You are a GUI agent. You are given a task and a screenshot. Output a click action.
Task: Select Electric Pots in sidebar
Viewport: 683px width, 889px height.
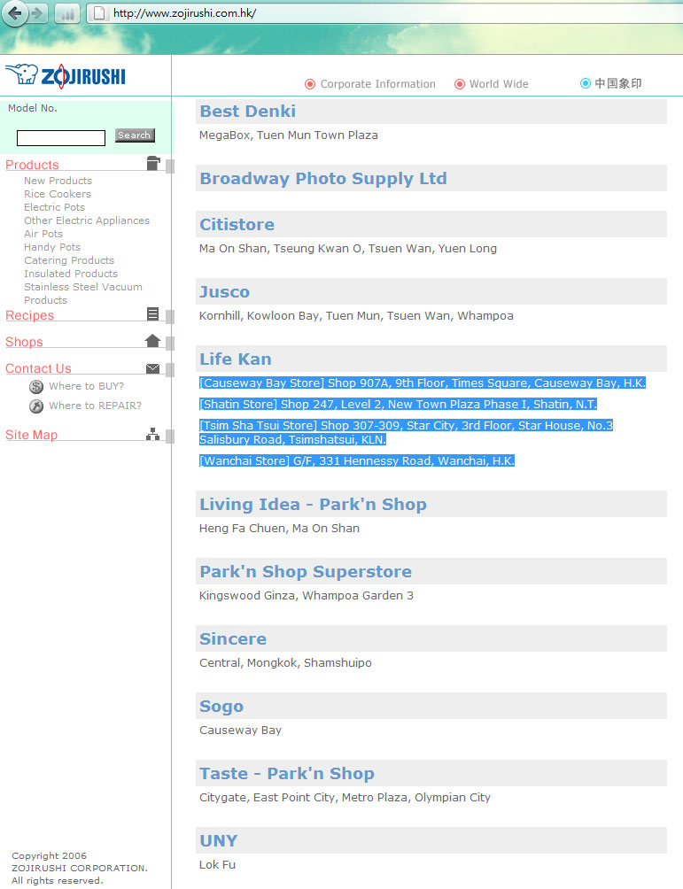coord(54,207)
